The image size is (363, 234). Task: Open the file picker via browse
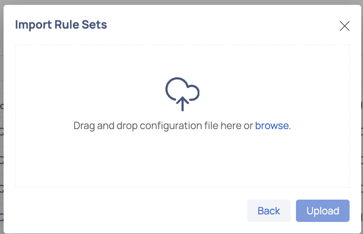click(x=272, y=125)
